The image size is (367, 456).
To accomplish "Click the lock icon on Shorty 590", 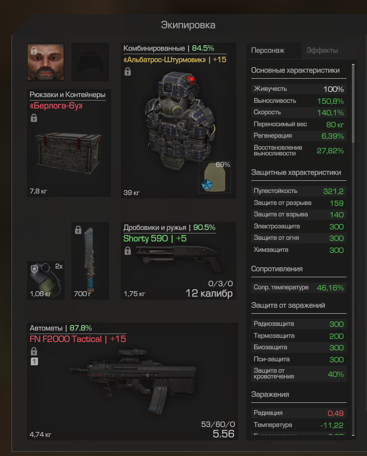I will click(x=128, y=251).
